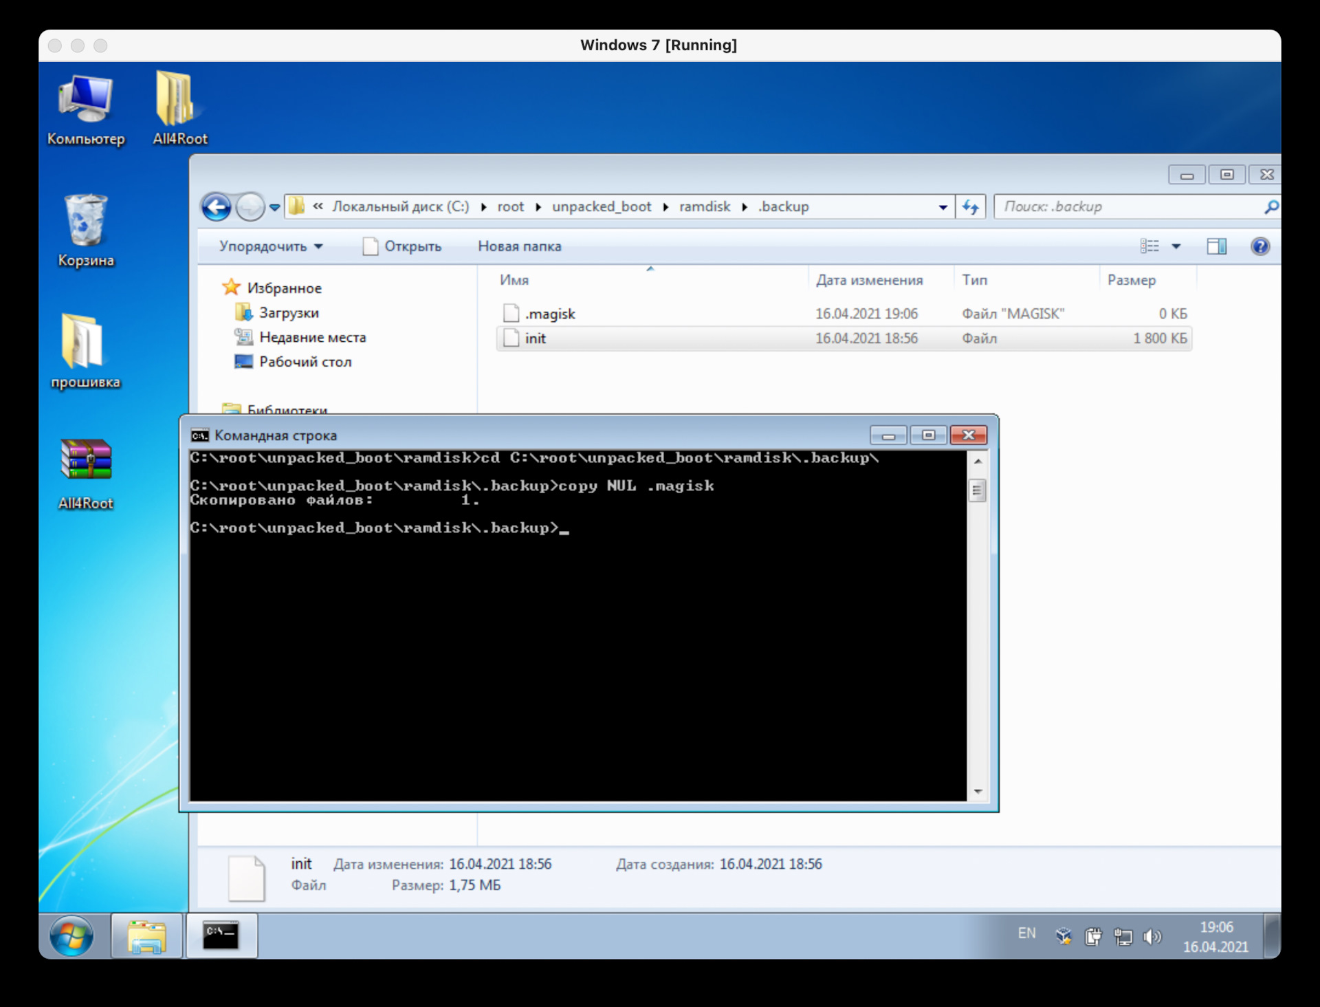This screenshot has width=1320, height=1007.
Task: Sort by Дата изменения column header
Action: [881, 280]
